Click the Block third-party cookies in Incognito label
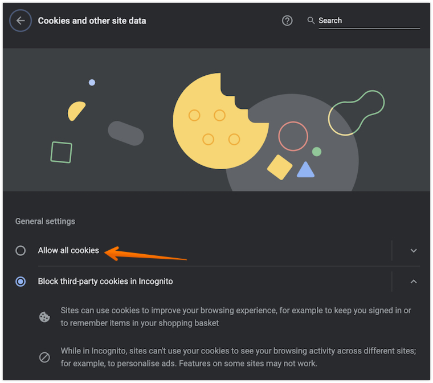The width and height of the screenshot is (433, 383). coord(105,282)
